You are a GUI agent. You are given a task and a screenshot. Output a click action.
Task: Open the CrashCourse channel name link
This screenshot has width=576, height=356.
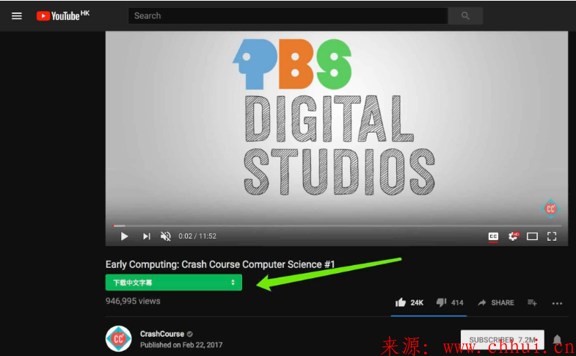(162, 334)
